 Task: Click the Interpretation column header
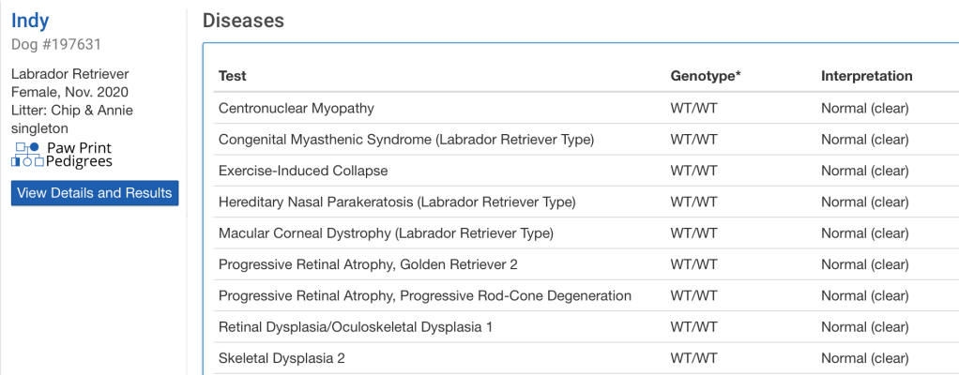click(x=866, y=76)
